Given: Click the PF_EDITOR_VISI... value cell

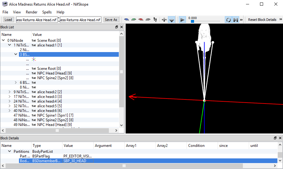Looking at the screenshot, I should pos(78,156).
